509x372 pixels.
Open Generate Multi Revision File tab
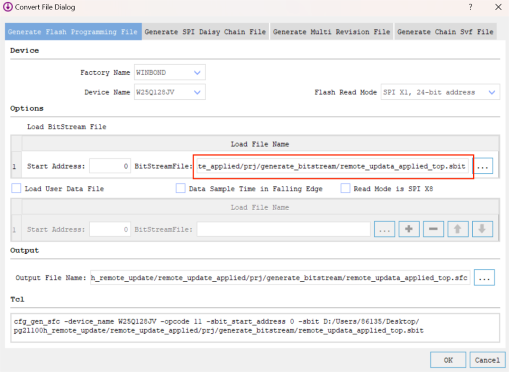click(332, 32)
